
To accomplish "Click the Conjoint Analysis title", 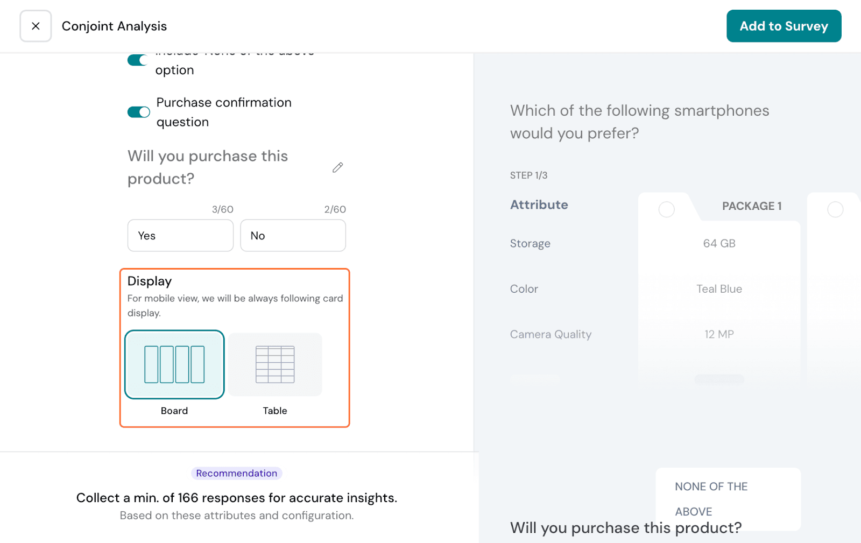I will click(x=114, y=26).
